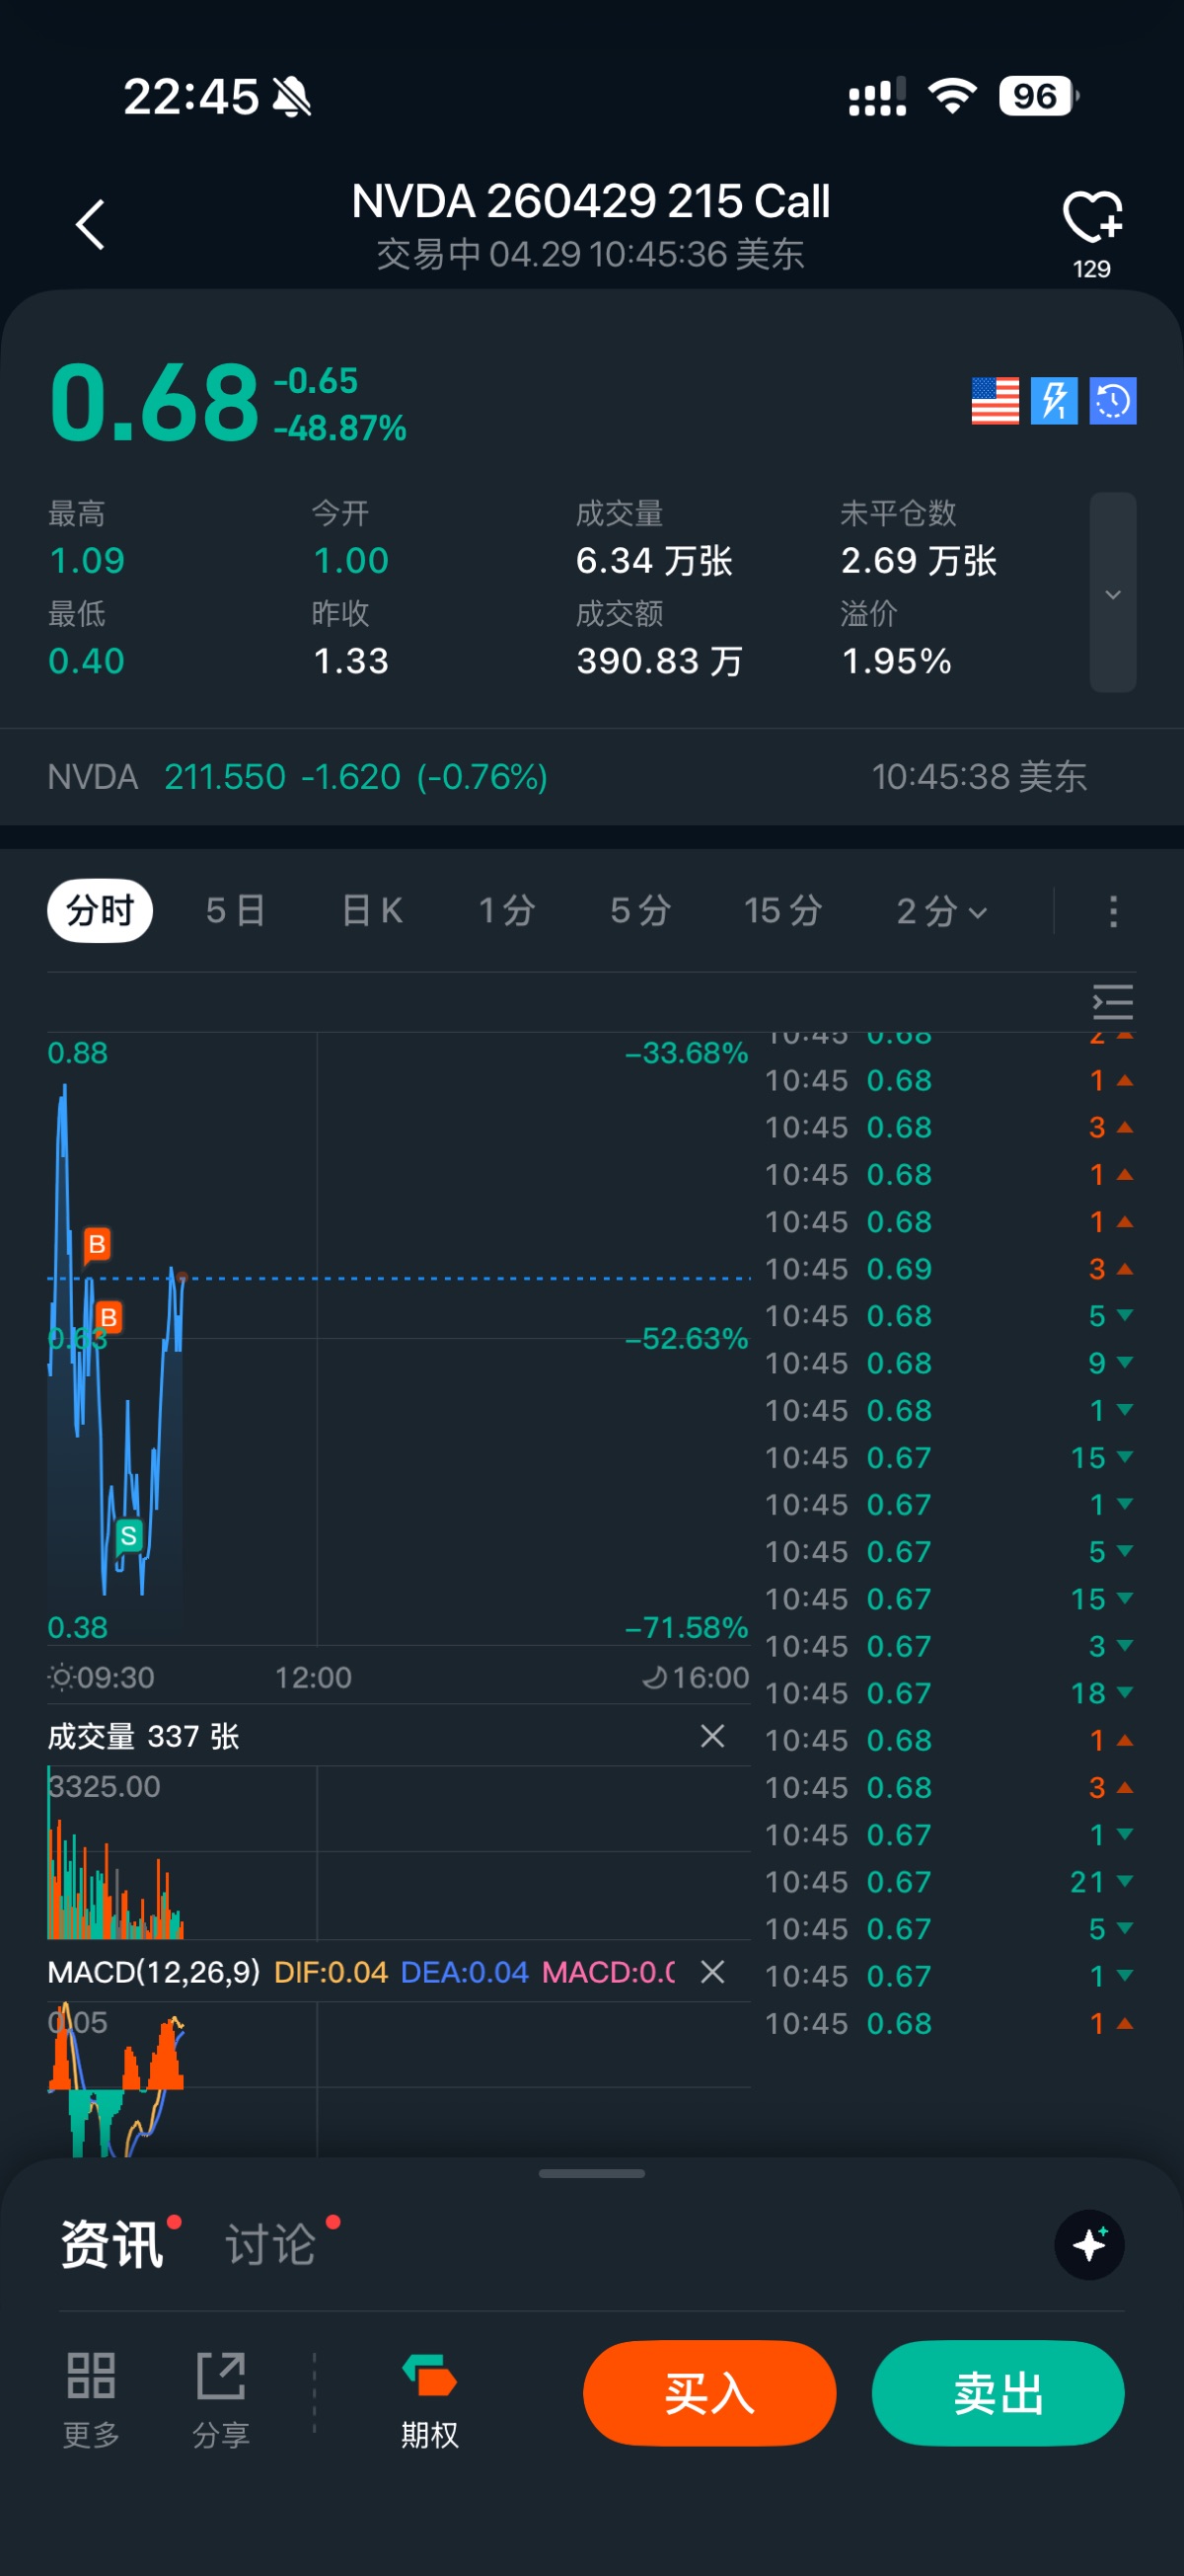Screen dimensions: 1184x2576
Task: Open the three-dot chart options menu
Action: click(1113, 911)
